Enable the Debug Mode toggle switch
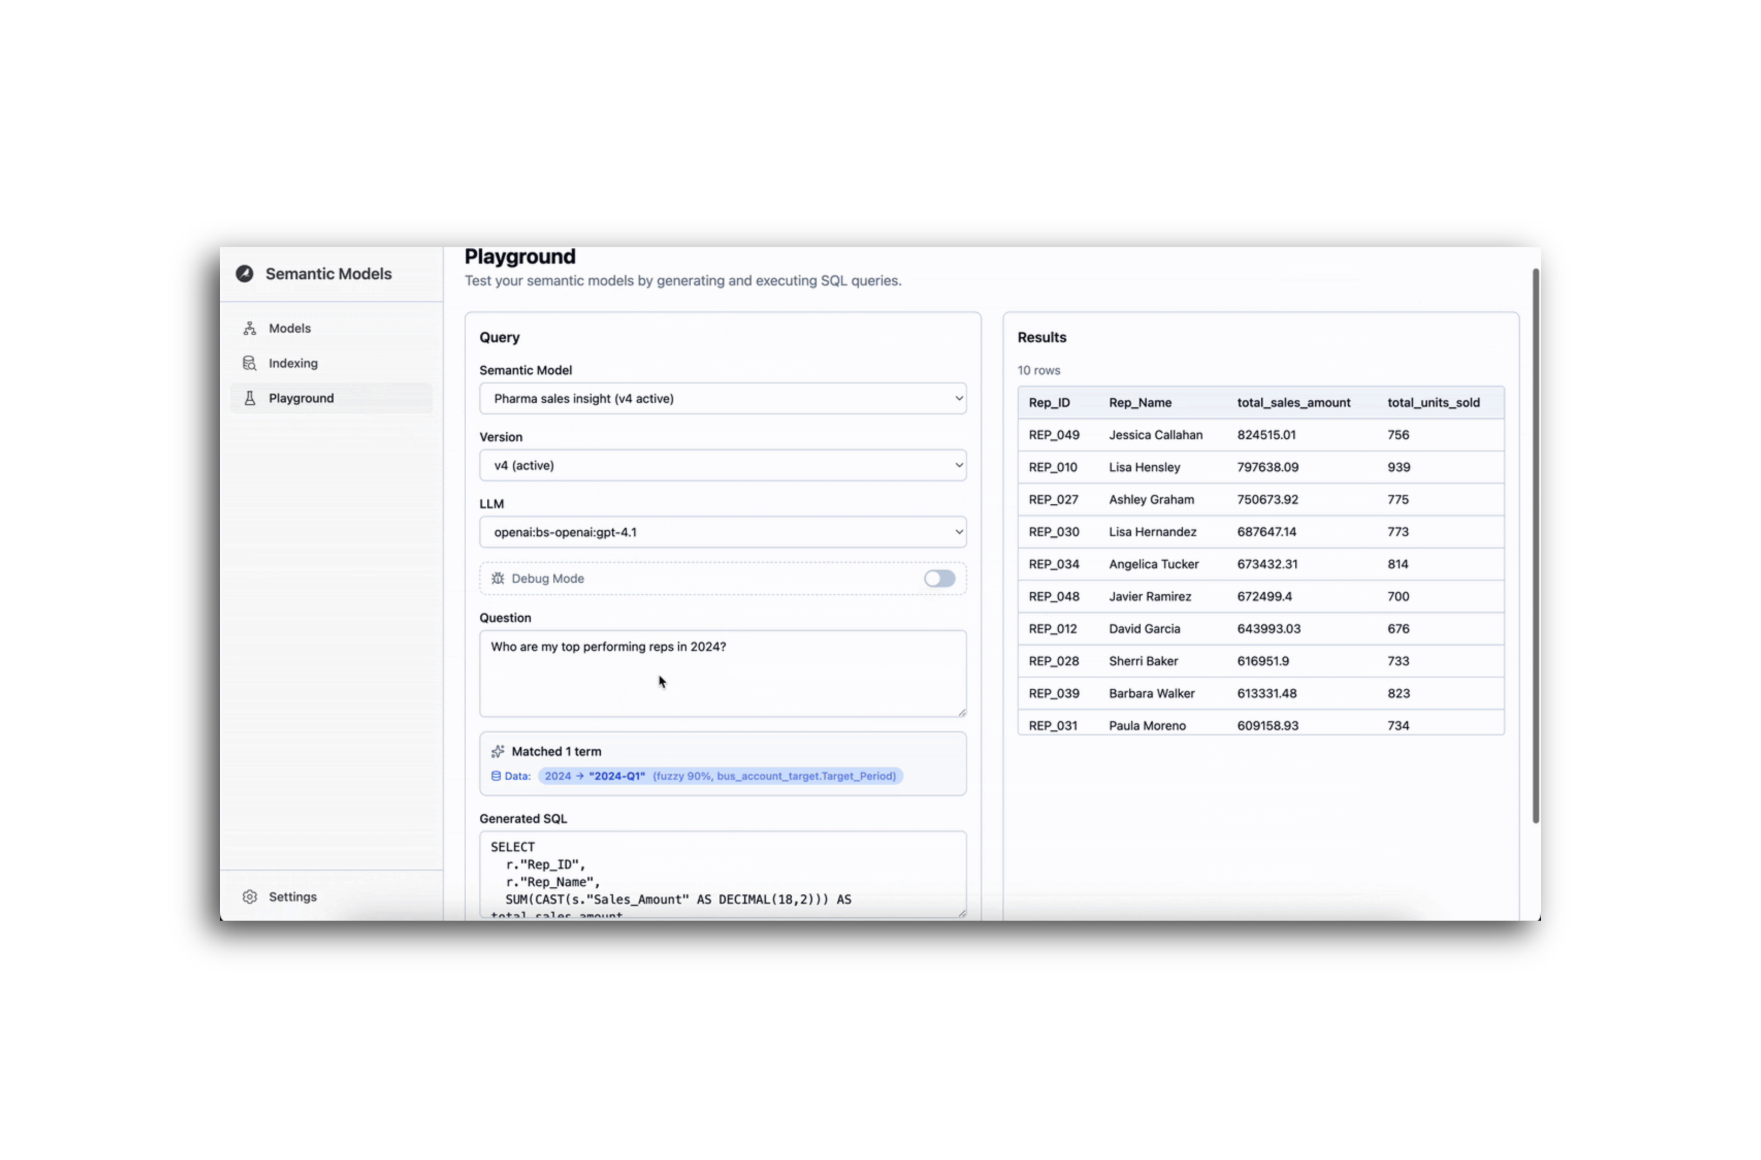 [x=939, y=579]
